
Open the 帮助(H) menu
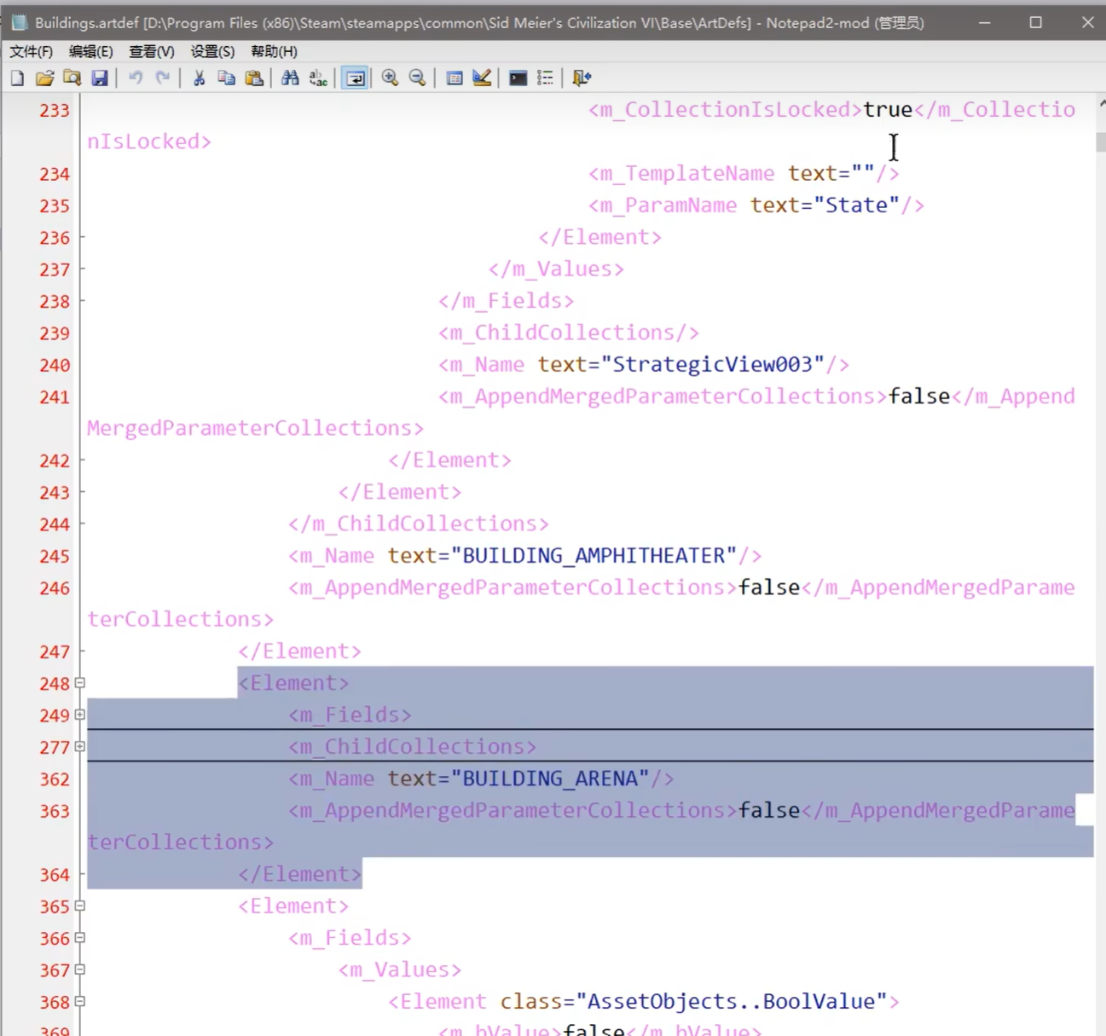[274, 52]
